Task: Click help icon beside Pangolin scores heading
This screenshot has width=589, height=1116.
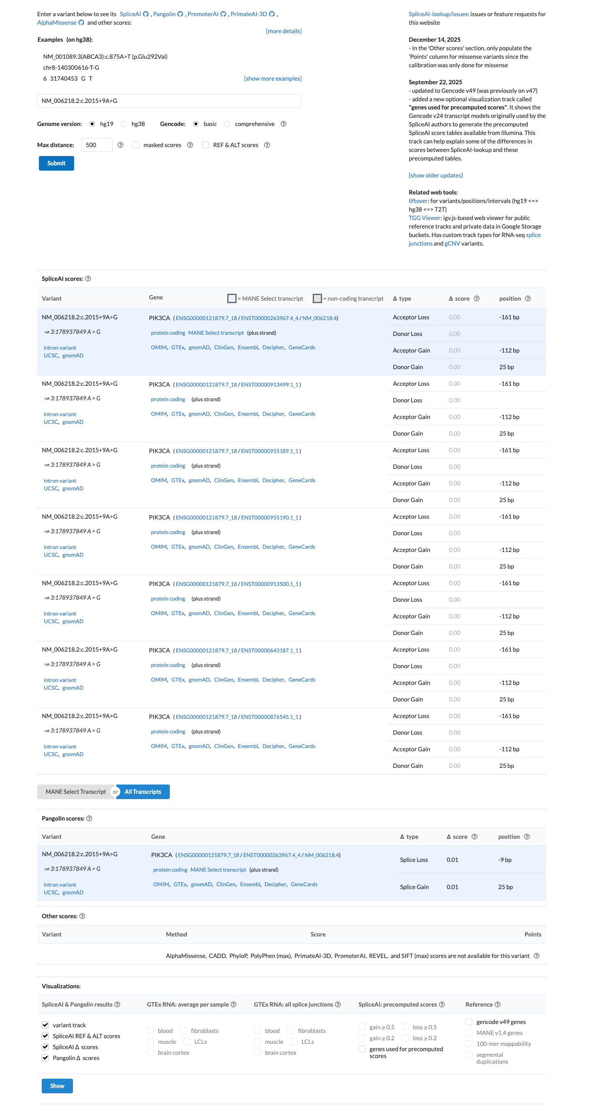Action: click(x=89, y=819)
